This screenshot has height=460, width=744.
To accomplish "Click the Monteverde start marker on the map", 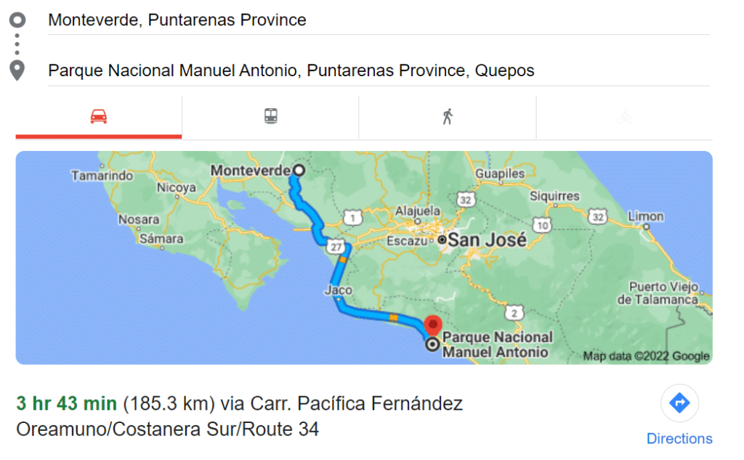I will [297, 170].
